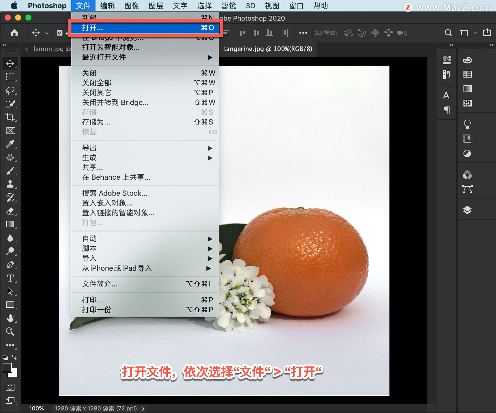The image size is (496, 413).
Task: Click the search magnifier at top right
Action: 448,33
